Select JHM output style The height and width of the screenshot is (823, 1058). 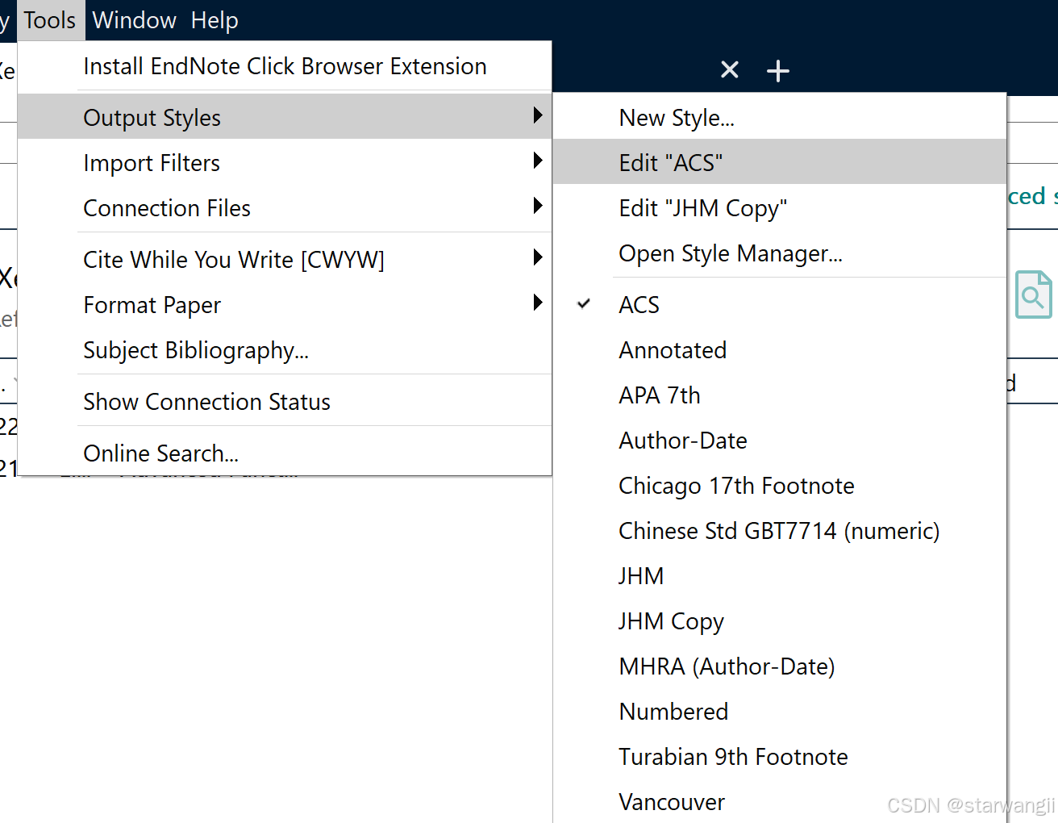point(780,576)
